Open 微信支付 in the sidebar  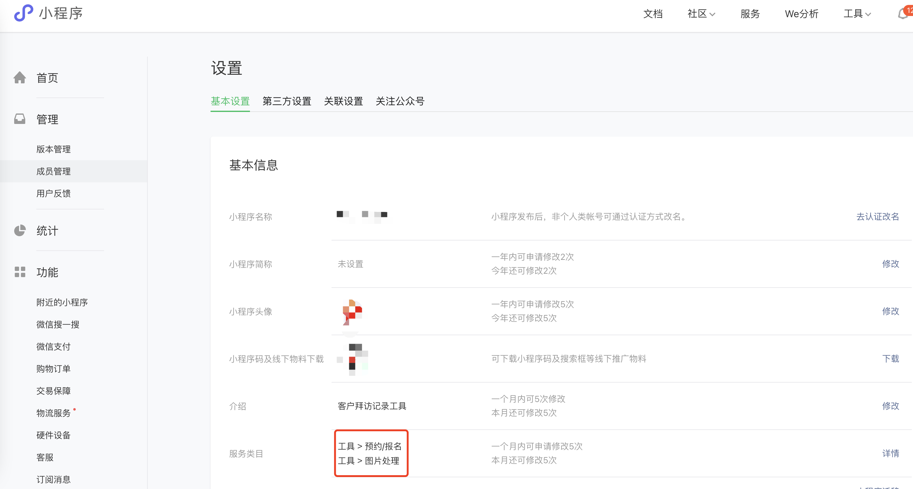[54, 347]
